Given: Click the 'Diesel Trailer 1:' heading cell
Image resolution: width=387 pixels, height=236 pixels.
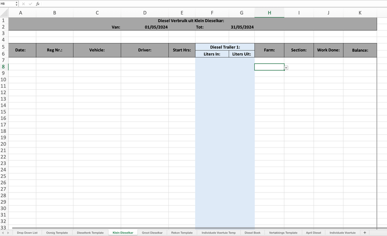Looking at the screenshot, I should pyautogui.click(x=225, y=47).
